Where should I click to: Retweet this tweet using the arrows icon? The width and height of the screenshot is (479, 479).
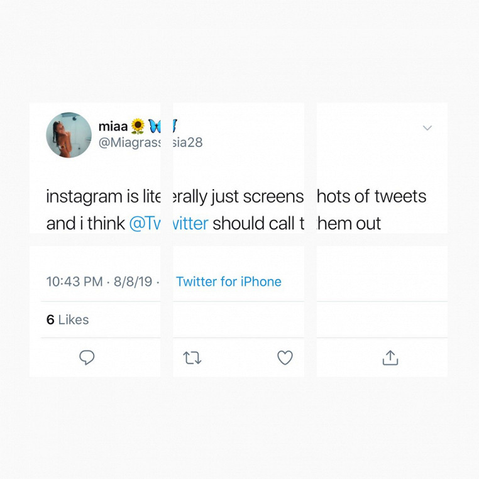(x=192, y=358)
